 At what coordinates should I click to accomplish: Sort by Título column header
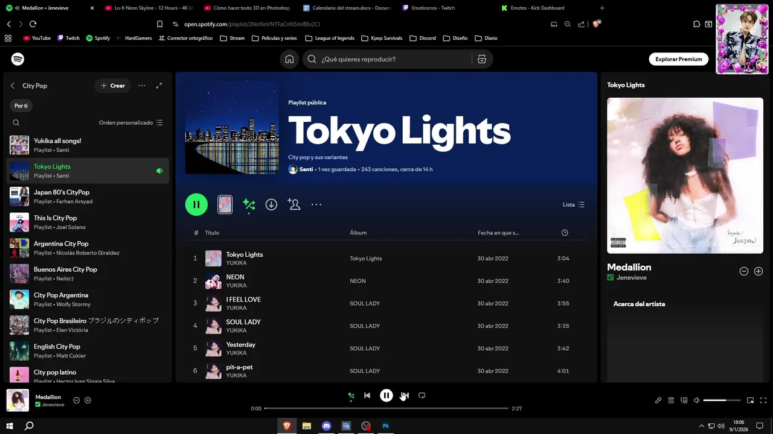coord(212,233)
